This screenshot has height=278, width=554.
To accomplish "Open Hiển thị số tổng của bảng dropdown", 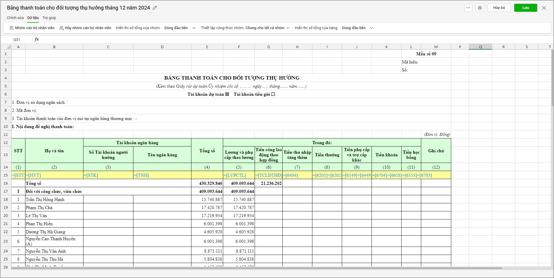I will click(x=357, y=28).
